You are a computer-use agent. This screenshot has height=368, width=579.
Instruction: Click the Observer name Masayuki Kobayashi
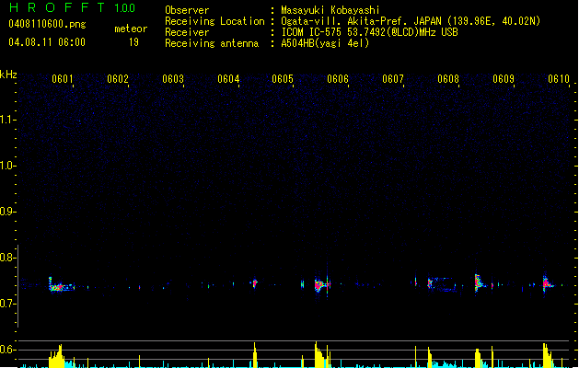(x=330, y=10)
